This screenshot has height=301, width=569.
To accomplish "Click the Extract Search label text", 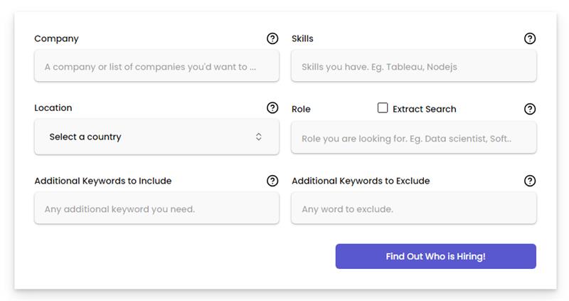I will click(424, 109).
